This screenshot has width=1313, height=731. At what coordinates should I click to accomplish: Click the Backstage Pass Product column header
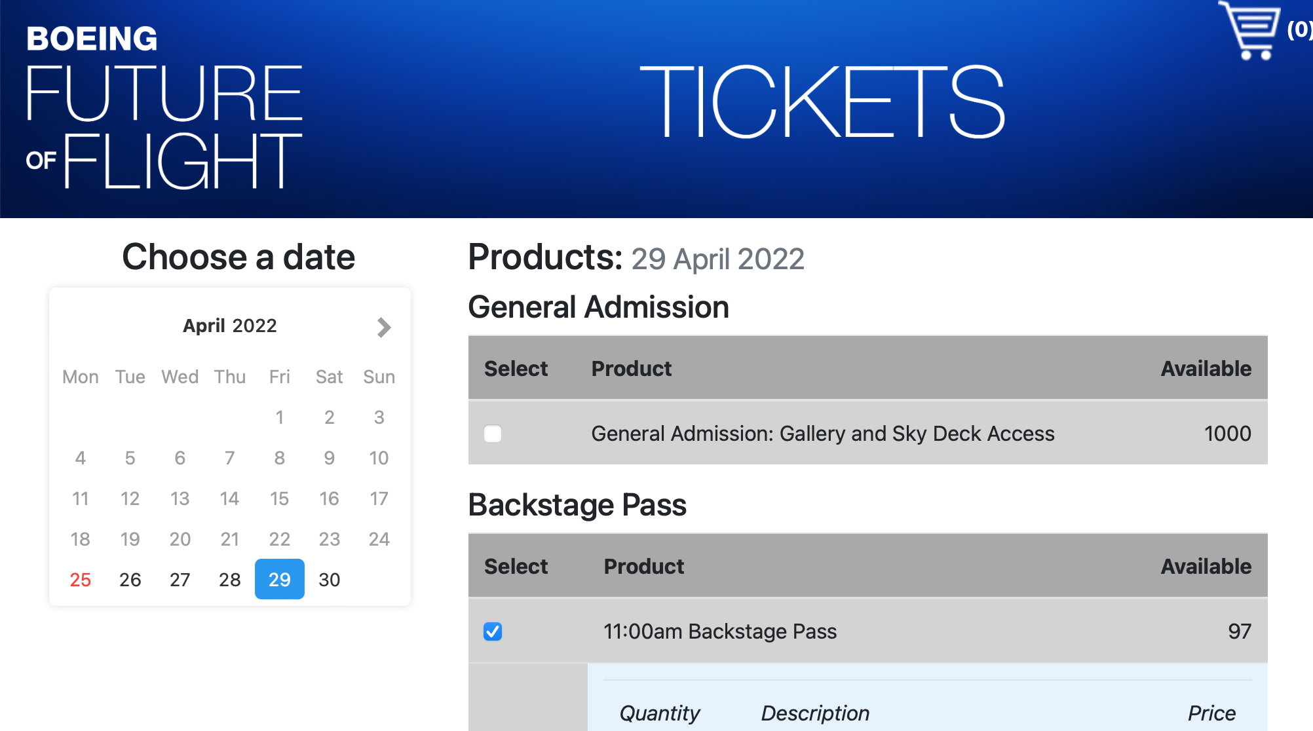coord(643,567)
